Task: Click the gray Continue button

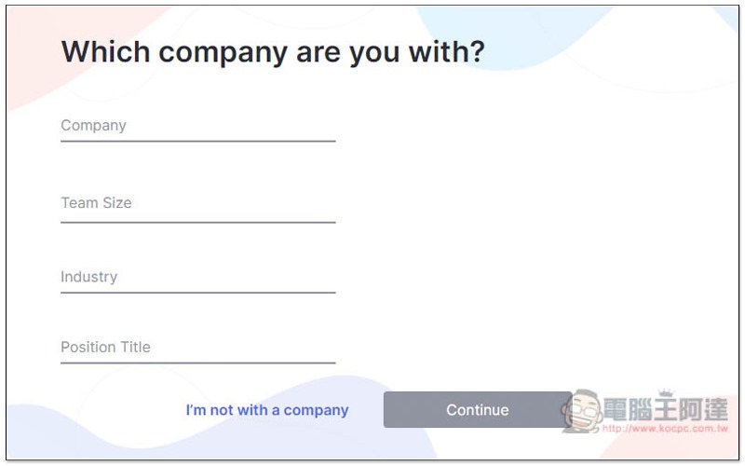Action: pos(478,410)
